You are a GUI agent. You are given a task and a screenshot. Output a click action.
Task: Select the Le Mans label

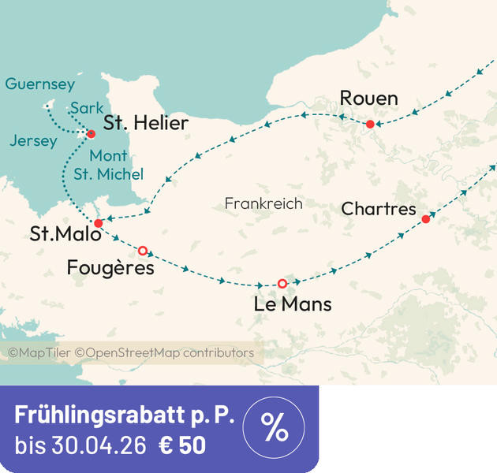point(293,304)
